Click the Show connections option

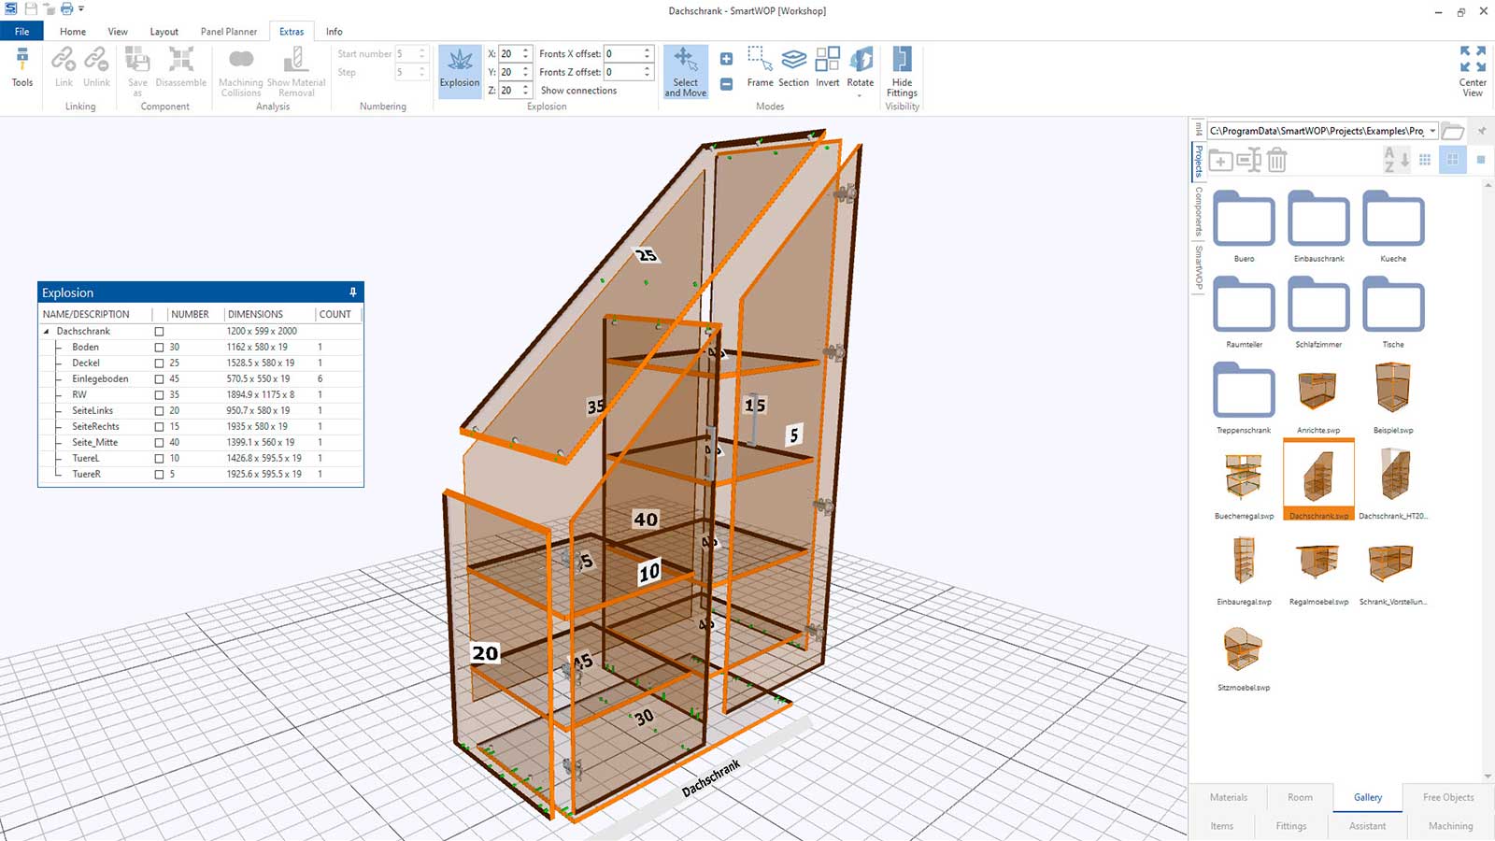(x=578, y=91)
